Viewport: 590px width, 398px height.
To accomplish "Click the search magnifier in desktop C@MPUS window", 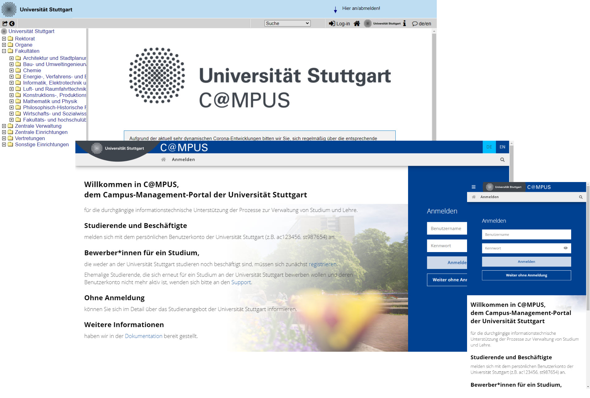I will 502,160.
